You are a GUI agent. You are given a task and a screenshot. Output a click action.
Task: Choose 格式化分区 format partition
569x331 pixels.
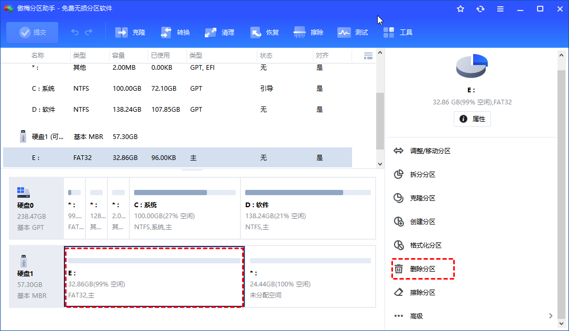(425, 245)
